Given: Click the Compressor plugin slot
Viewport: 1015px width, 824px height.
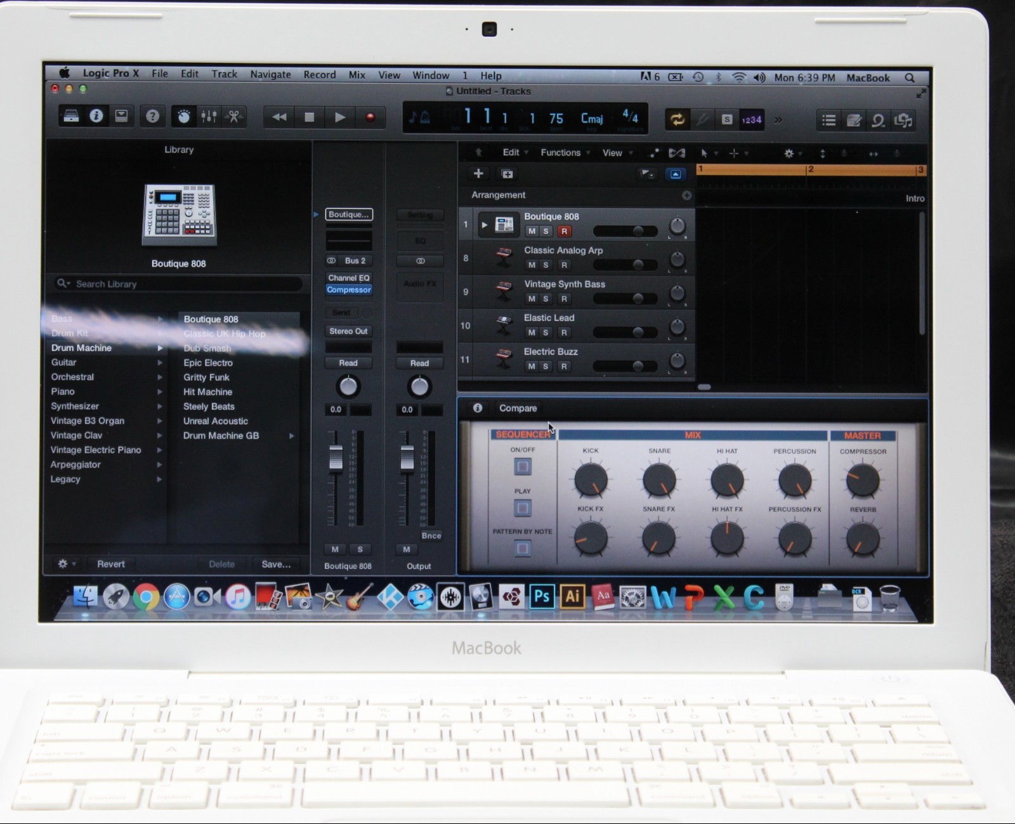Looking at the screenshot, I should pyautogui.click(x=349, y=290).
